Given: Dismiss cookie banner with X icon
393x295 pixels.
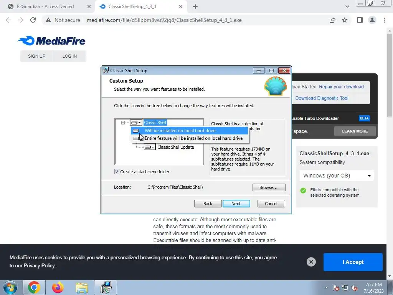Looking at the screenshot, I should 311,262.
